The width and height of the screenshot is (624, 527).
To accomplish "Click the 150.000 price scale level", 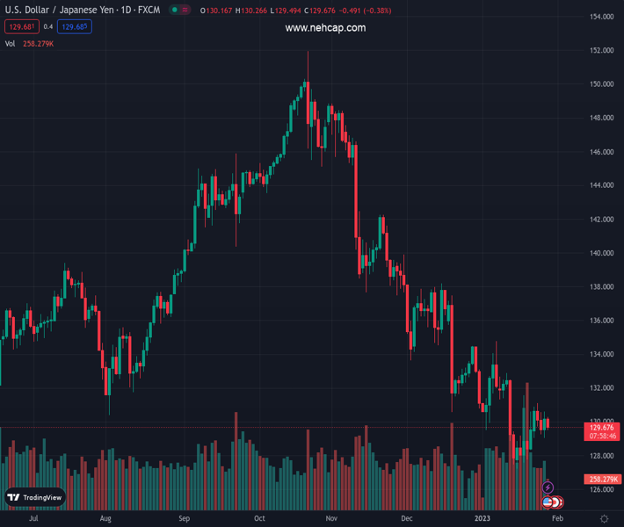I will (601, 84).
